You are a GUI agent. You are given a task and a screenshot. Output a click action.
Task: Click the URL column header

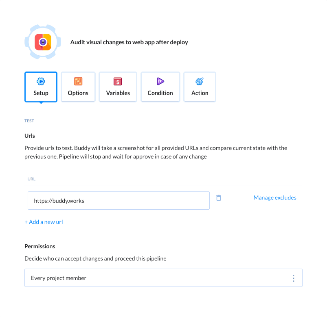click(x=31, y=179)
